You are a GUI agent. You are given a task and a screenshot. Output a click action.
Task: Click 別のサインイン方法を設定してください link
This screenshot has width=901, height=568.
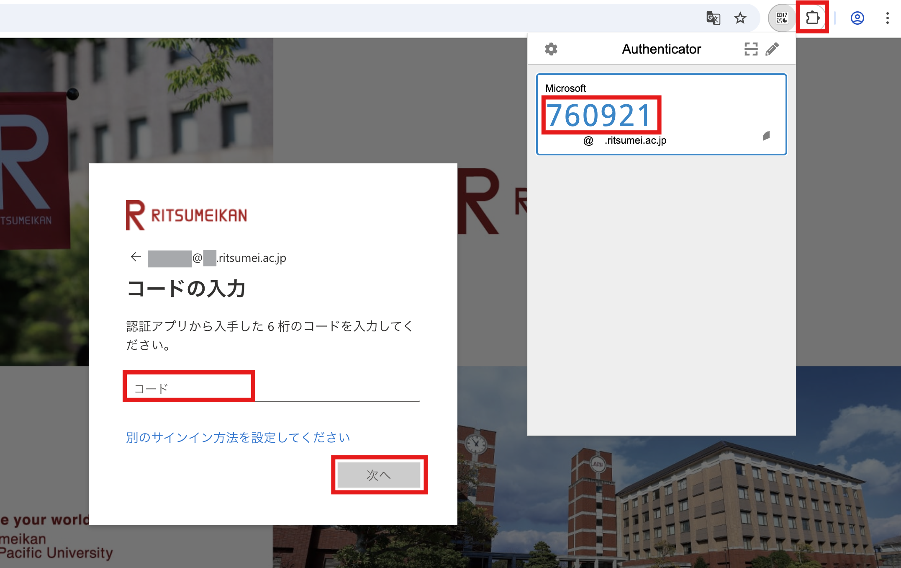coord(238,437)
